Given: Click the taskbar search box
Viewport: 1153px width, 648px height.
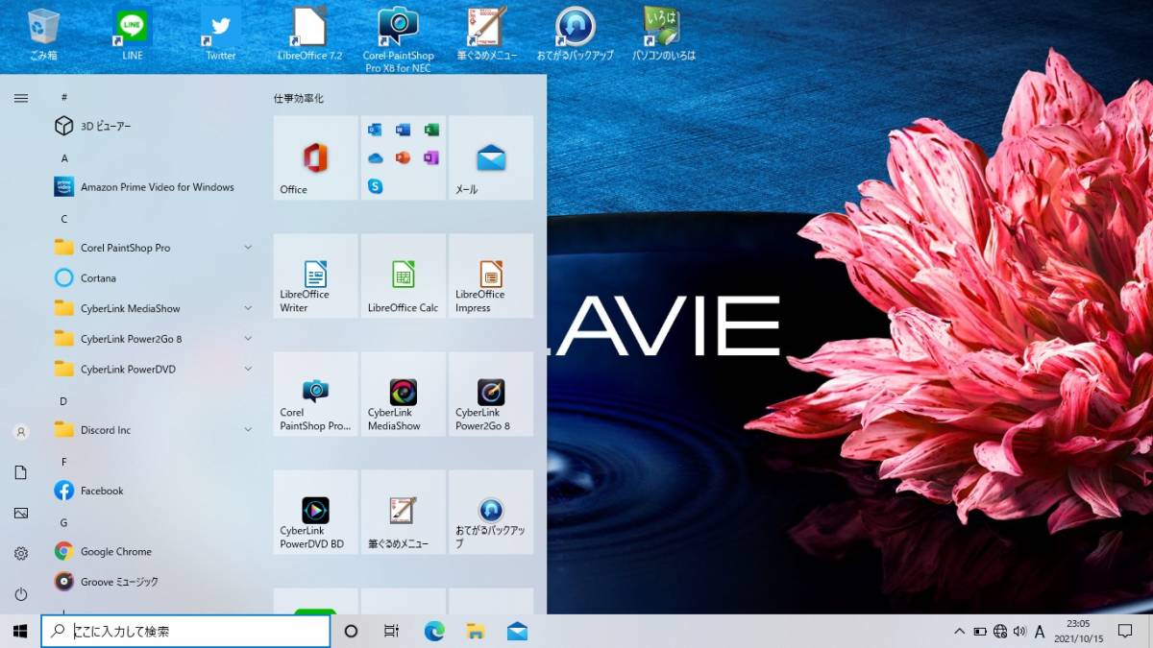Looking at the screenshot, I should click(x=185, y=631).
